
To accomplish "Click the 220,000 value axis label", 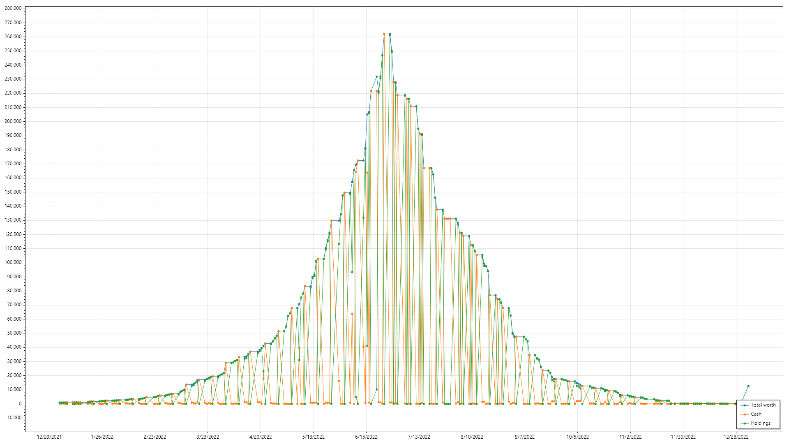I will tap(13, 93).
